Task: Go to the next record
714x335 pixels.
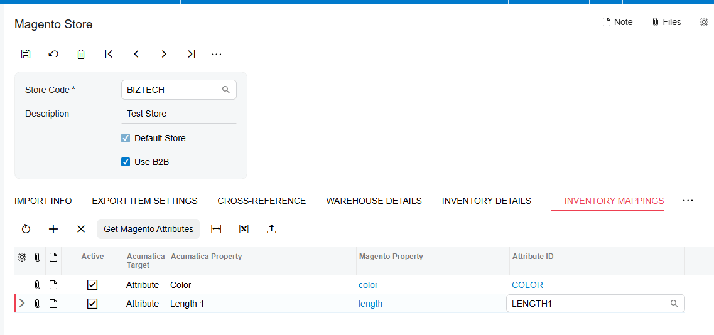Action: (x=164, y=54)
